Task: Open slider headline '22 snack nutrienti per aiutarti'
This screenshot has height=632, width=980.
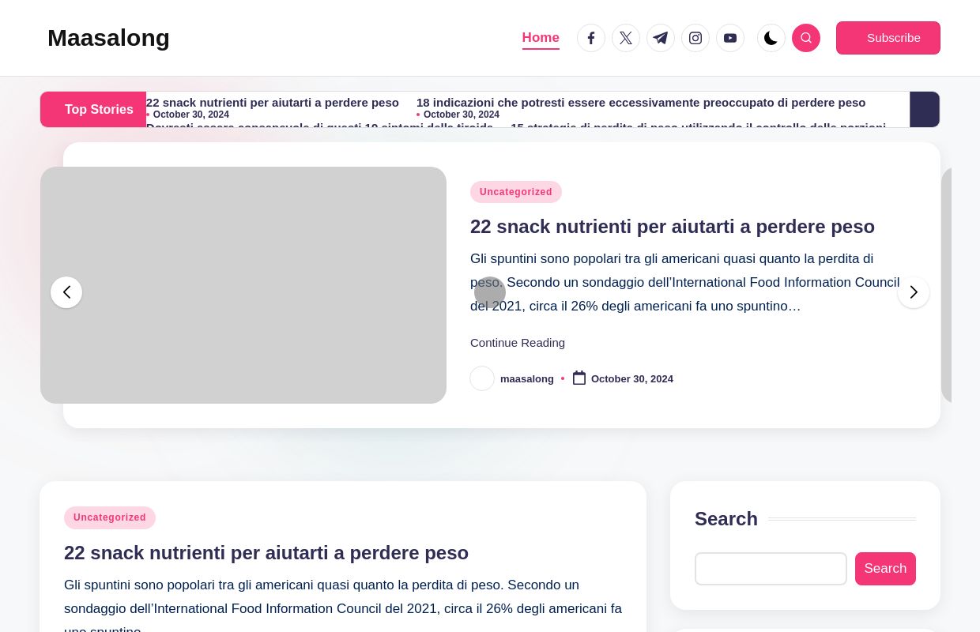Action: [673, 227]
